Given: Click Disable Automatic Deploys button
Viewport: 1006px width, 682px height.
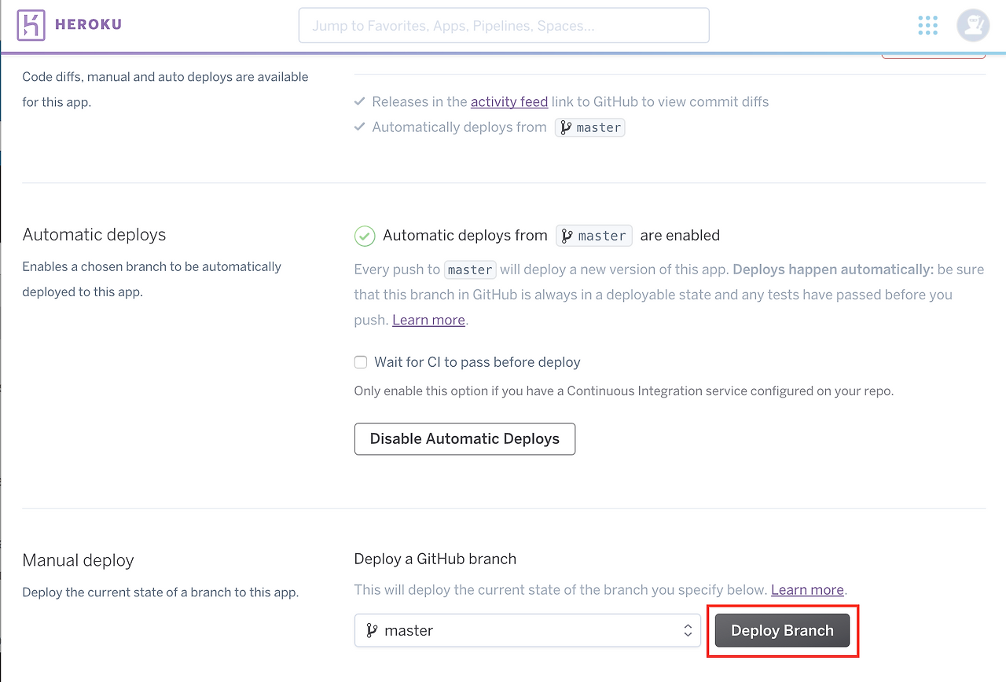Looking at the screenshot, I should (464, 439).
